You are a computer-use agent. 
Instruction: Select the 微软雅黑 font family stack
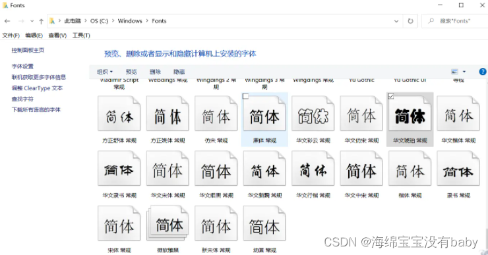(168, 223)
